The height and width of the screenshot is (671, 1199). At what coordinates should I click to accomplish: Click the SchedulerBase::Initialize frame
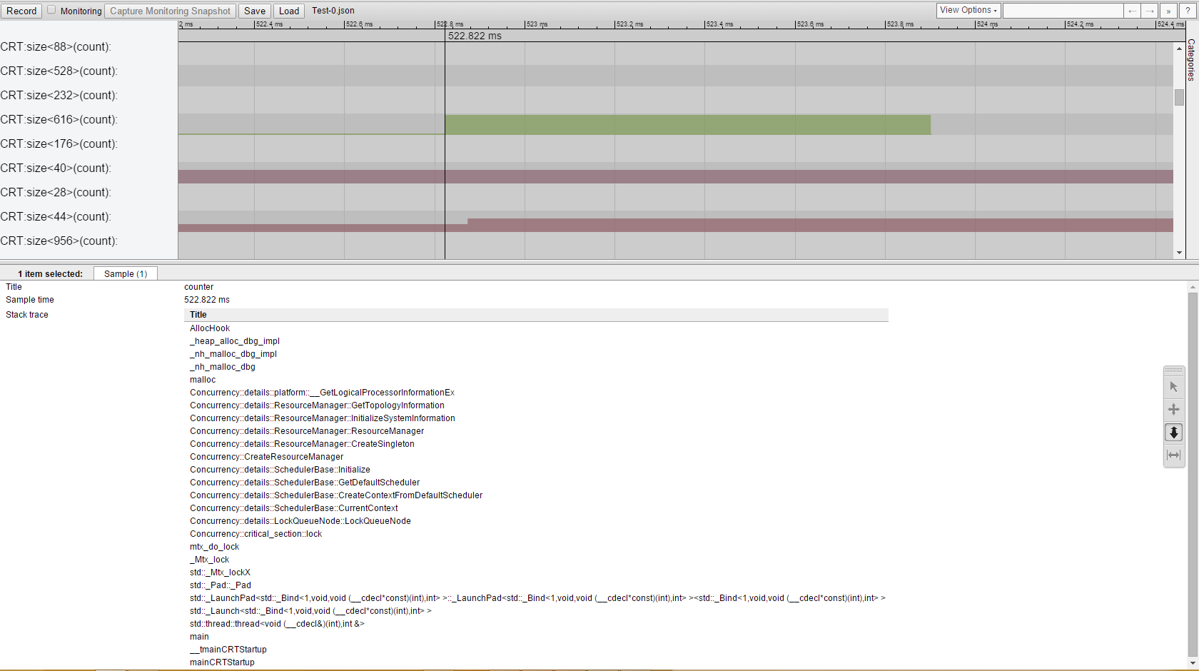pos(280,470)
